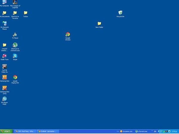The width and height of the screenshot is (179, 134).
Task: Select the Radio Tuna icon
Action: point(4,56)
